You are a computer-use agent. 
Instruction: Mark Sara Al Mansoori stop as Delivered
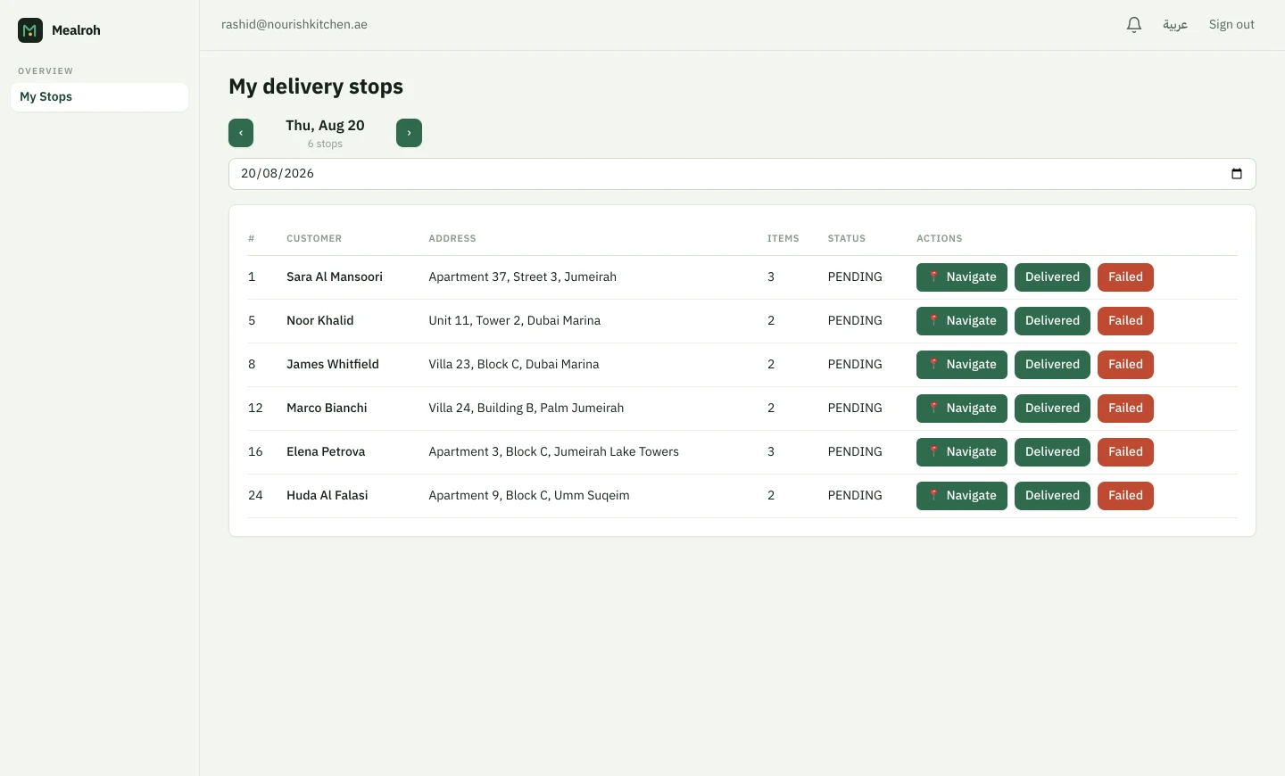(1052, 277)
